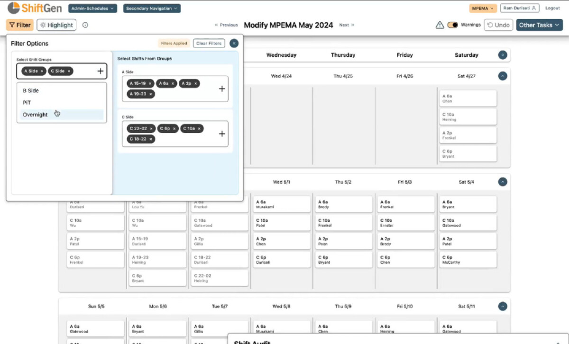Click the plus icon to add a shift group
Screen dimensions: 569x344
[x=100, y=71]
